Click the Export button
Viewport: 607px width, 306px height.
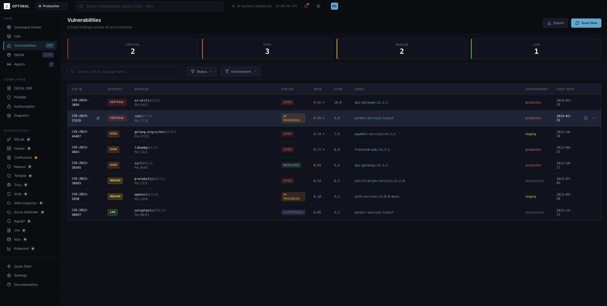coord(555,23)
